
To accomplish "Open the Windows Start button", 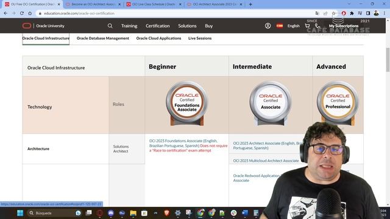I will (x=20, y=213).
